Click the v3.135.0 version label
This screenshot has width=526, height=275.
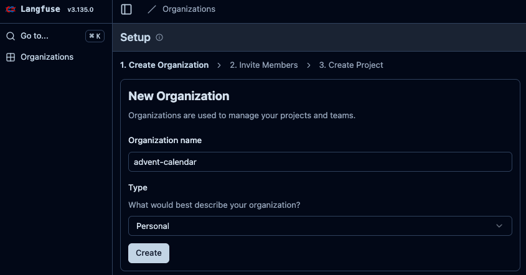tap(80, 10)
